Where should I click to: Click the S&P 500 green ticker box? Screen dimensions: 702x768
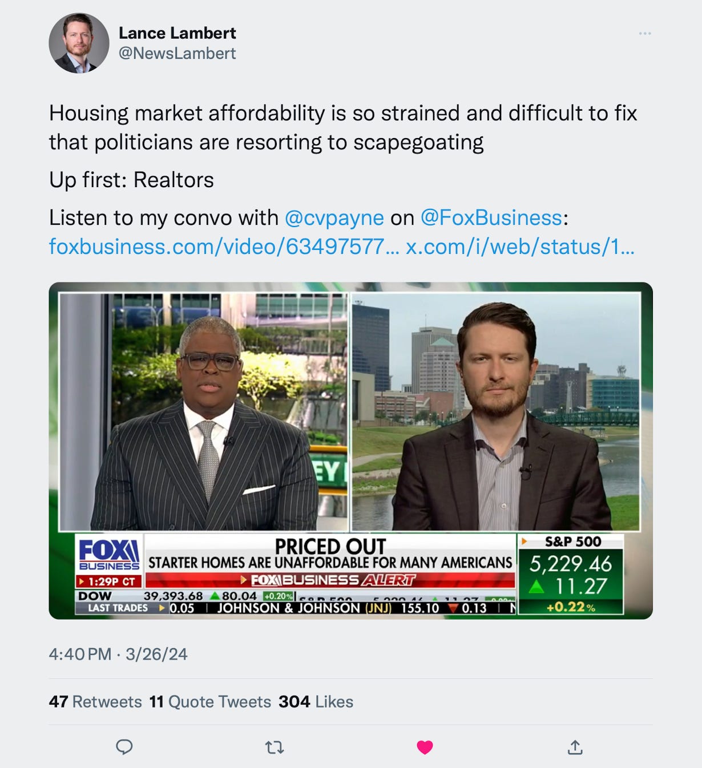coord(570,575)
